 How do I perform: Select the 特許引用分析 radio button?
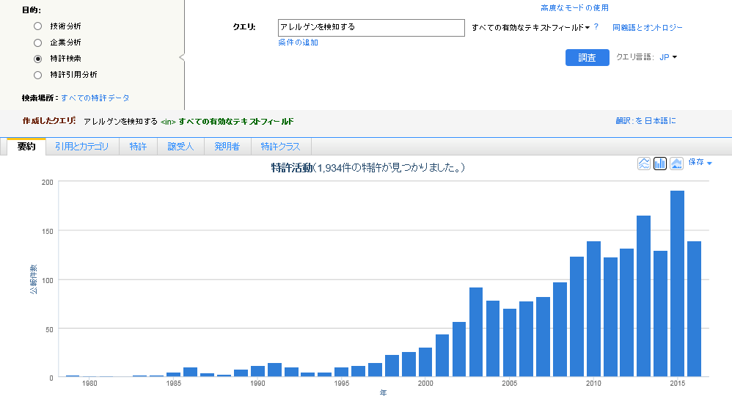pos(38,75)
